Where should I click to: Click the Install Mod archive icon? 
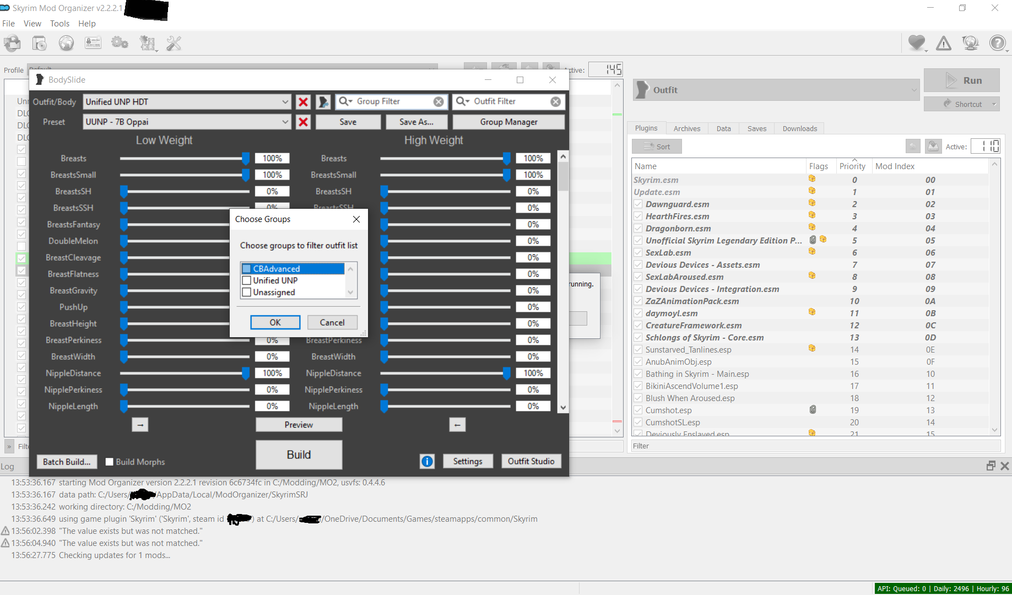pos(40,43)
